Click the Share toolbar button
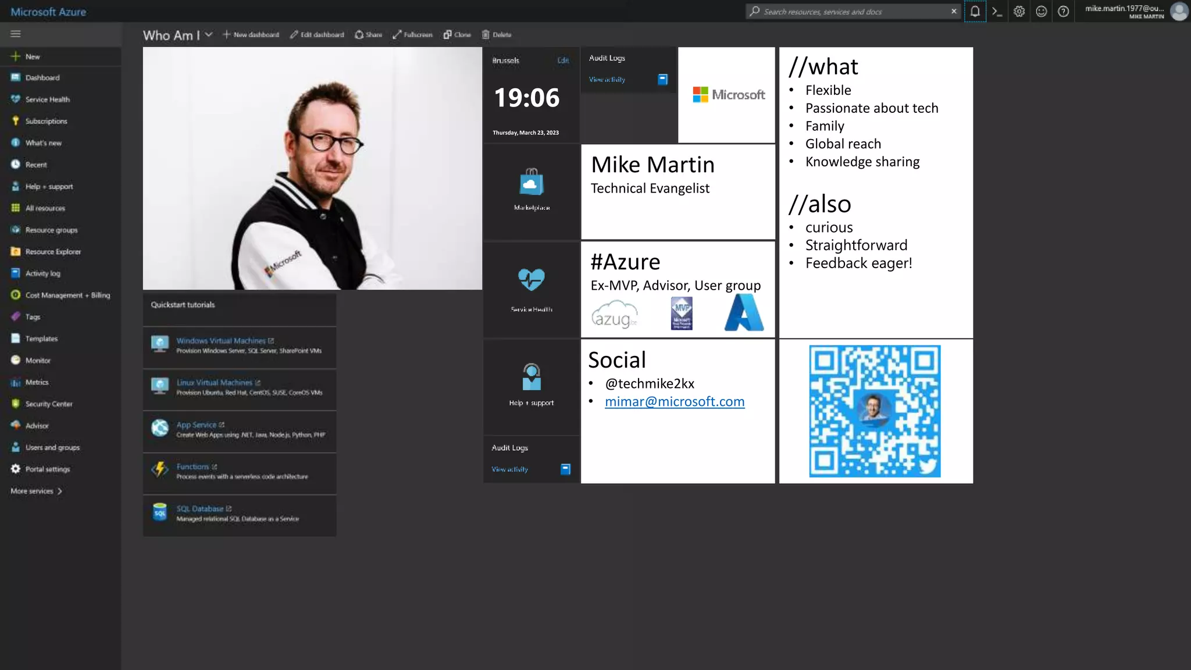 click(x=369, y=35)
